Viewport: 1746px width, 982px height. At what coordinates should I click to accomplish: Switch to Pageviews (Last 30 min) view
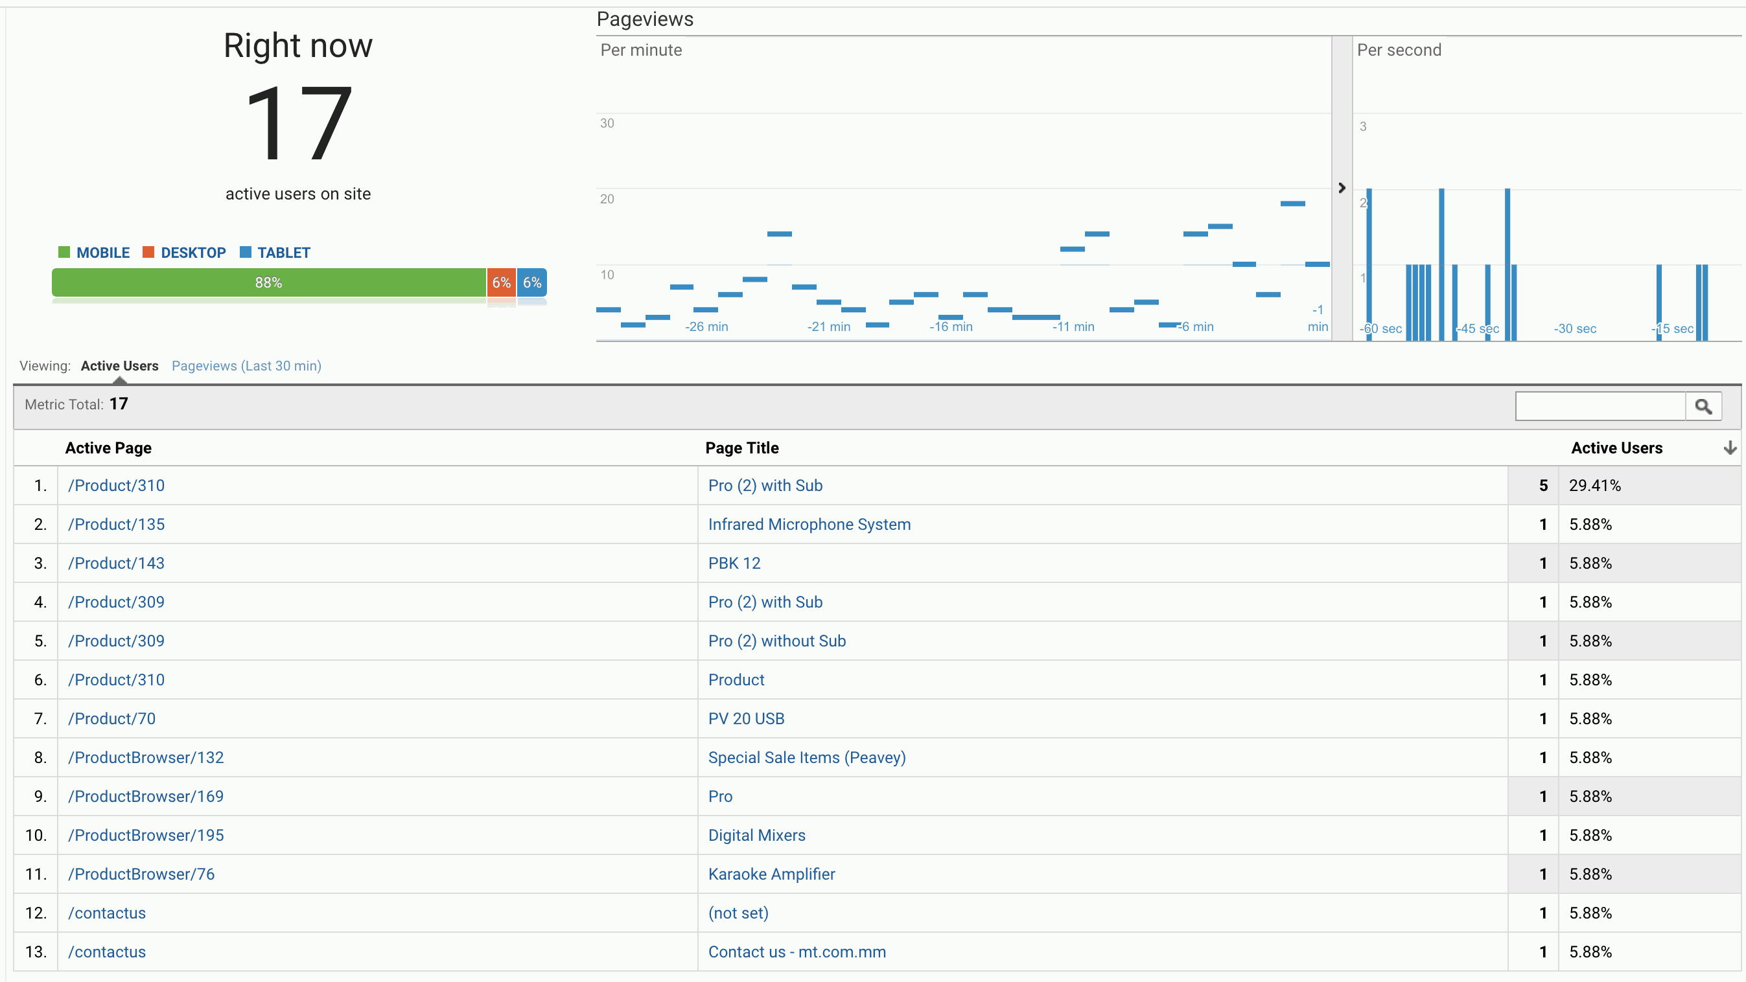[x=246, y=366]
